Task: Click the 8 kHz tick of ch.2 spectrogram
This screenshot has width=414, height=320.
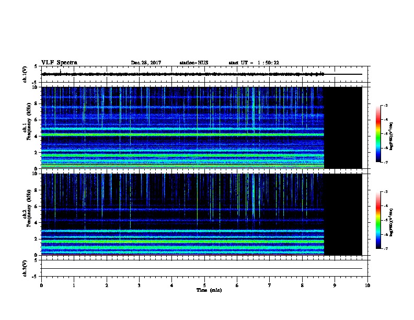Action: coord(37,190)
